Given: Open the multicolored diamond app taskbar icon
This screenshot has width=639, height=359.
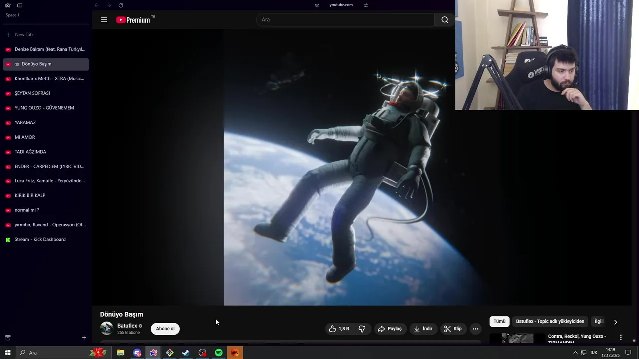Looking at the screenshot, I should pyautogui.click(x=170, y=353).
